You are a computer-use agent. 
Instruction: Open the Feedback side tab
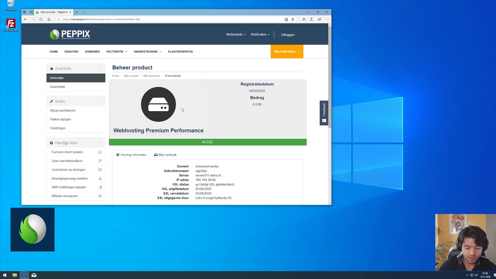pos(324,113)
